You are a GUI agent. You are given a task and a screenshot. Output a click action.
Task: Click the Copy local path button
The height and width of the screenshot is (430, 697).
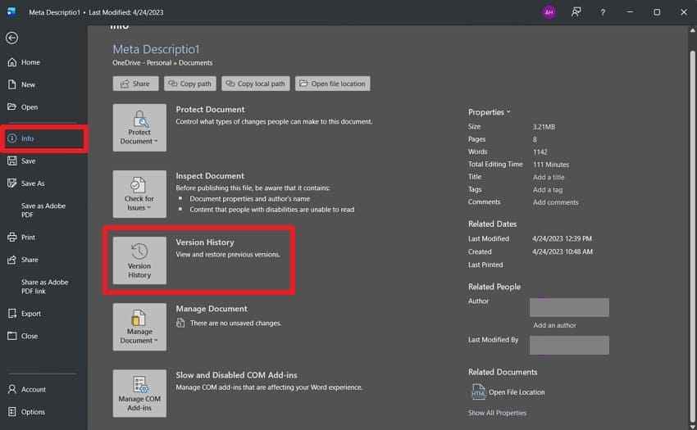[x=256, y=84]
